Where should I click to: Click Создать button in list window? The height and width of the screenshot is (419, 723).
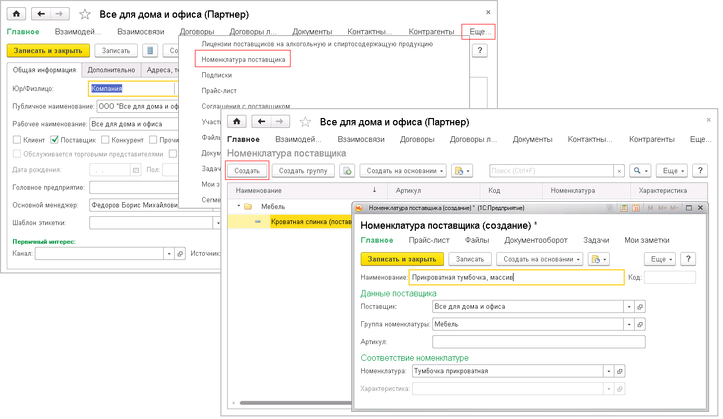(247, 171)
